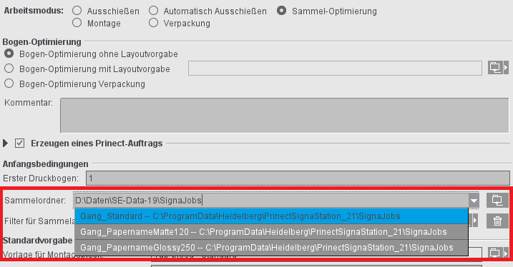The width and height of the screenshot is (513, 267).
Task: Pick Gang_PapernameGlossy250 entry from list
Action: pos(272,248)
